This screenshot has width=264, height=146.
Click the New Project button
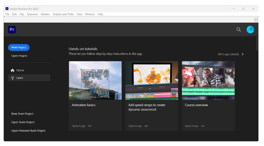click(19, 47)
